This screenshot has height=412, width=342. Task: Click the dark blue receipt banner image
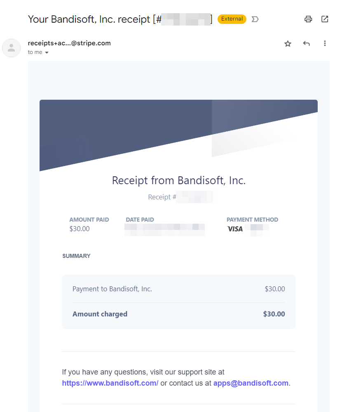pos(124,128)
